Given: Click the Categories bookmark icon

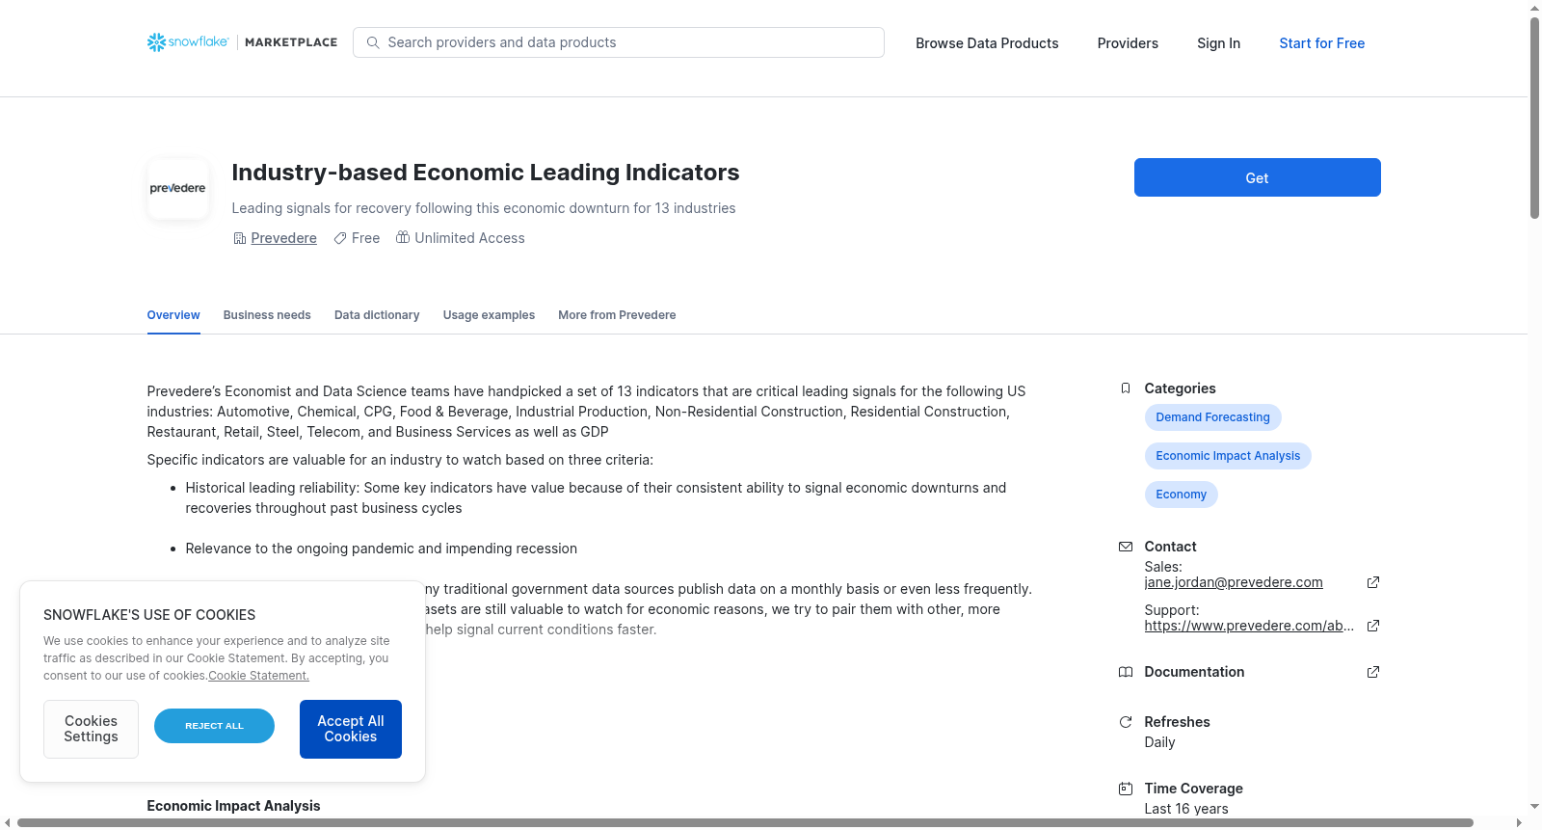Looking at the screenshot, I should tap(1125, 388).
